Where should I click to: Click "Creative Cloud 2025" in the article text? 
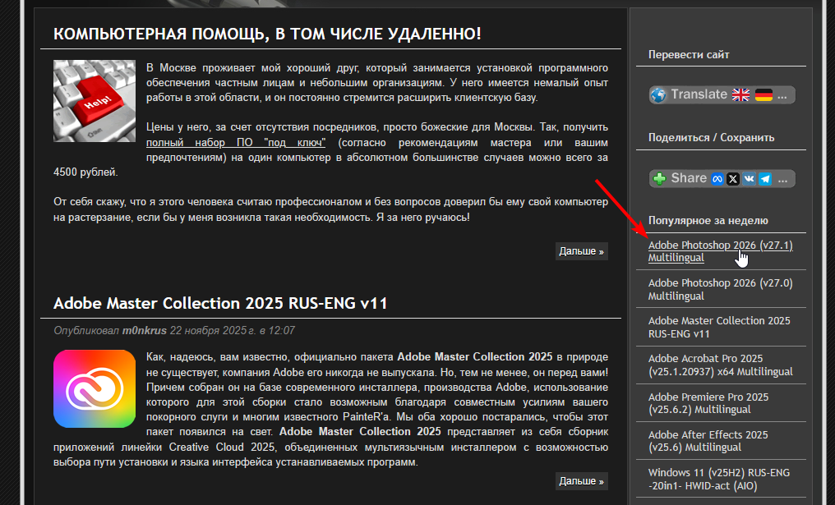pos(222,447)
